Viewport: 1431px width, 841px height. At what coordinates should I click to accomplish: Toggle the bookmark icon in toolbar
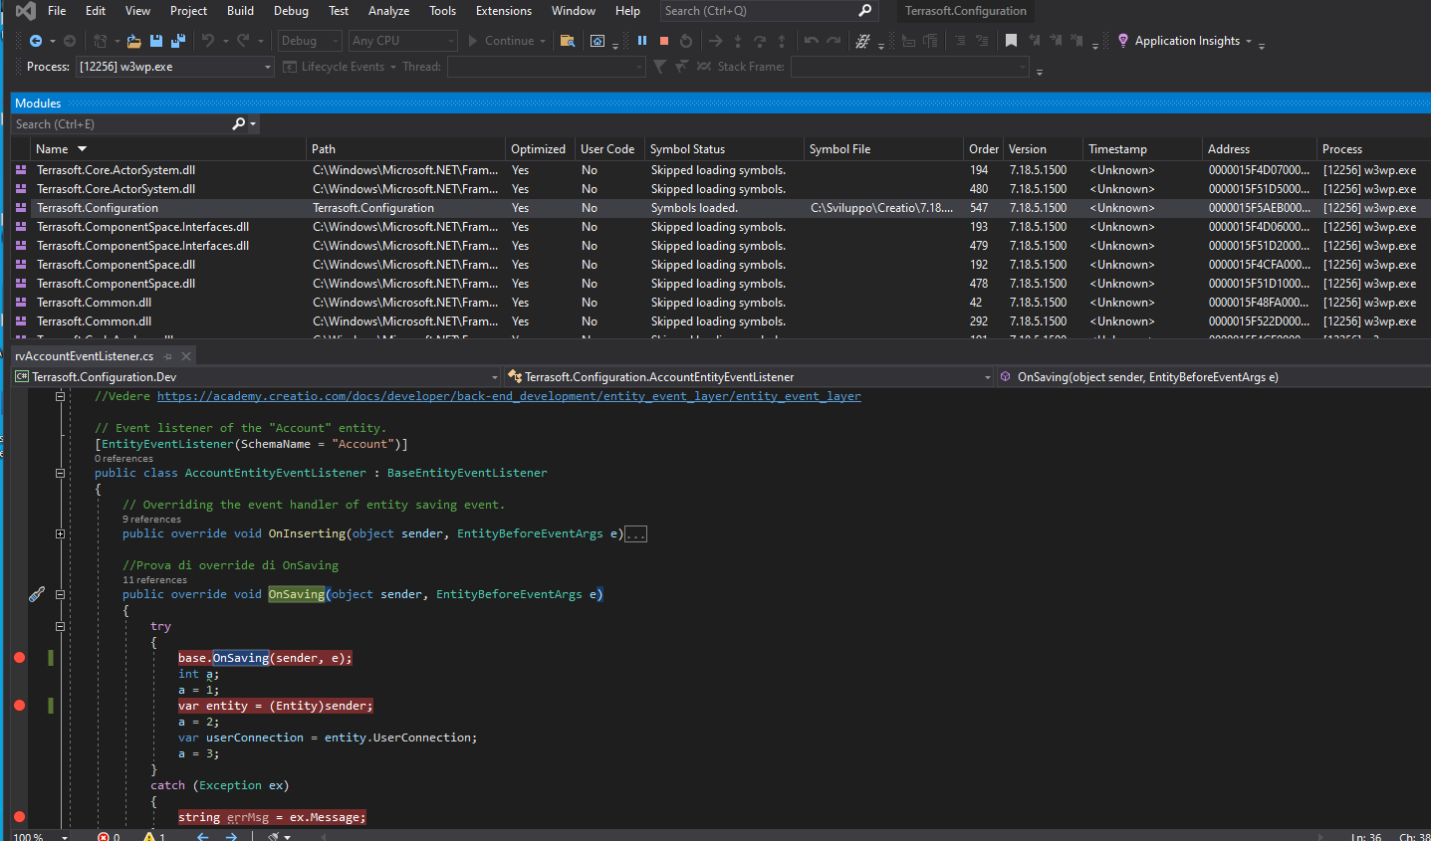(1011, 41)
